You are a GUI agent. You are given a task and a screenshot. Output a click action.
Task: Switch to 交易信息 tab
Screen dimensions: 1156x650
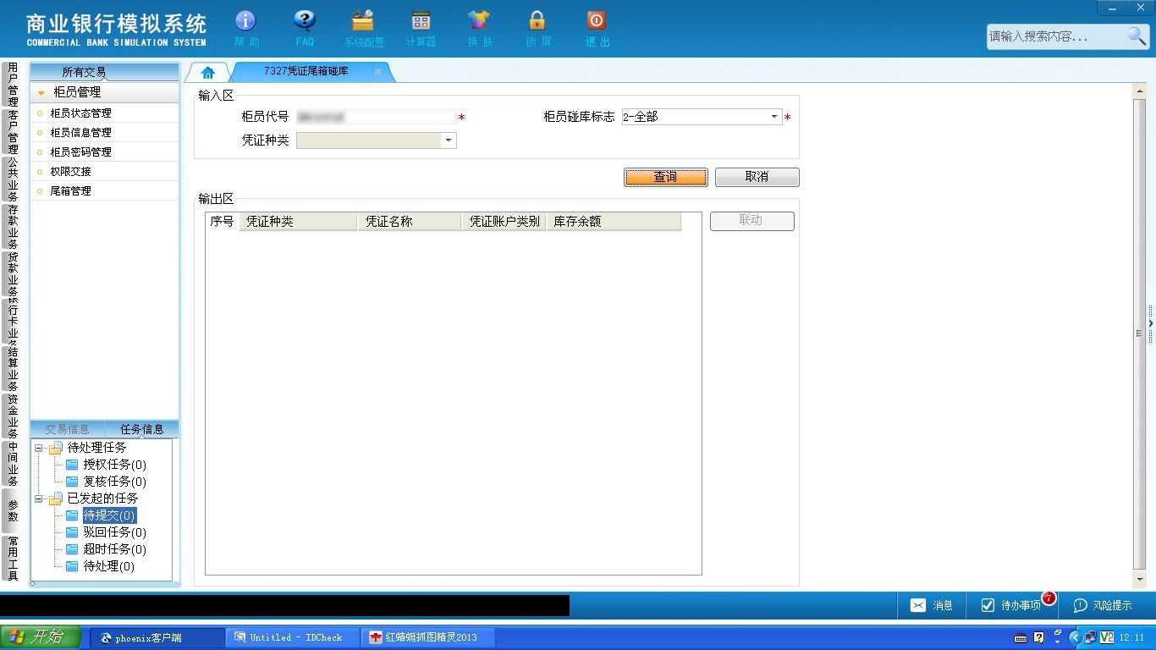(67, 429)
